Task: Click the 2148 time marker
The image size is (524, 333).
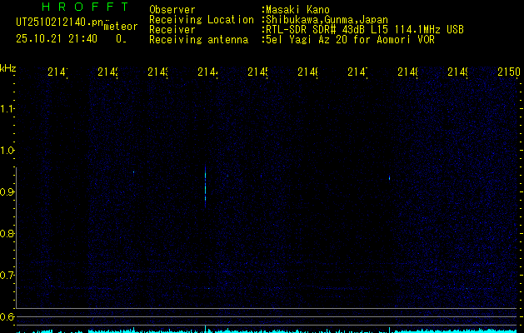Action: coord(407,72)
